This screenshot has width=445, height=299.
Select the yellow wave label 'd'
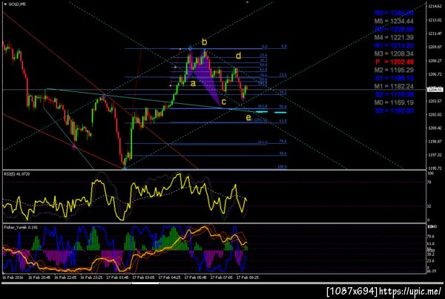[x=238, y=56]
